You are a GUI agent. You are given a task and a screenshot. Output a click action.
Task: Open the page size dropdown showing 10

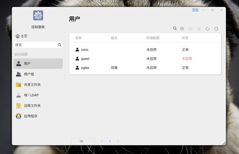83,141
